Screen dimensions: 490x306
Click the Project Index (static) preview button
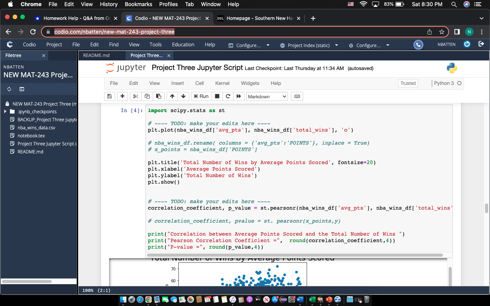point(305,45)
